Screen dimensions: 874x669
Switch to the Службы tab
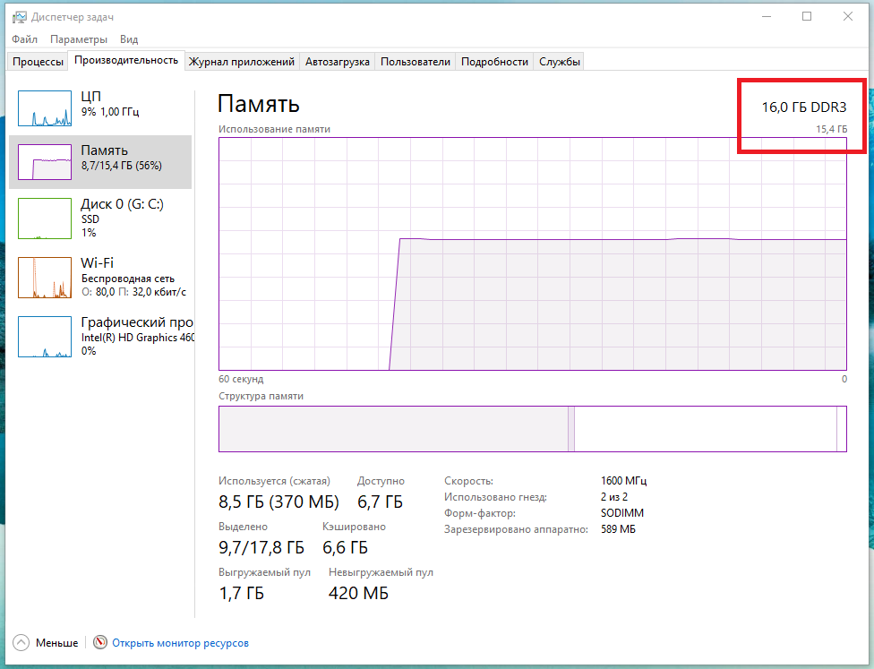[x=559, y=61]
